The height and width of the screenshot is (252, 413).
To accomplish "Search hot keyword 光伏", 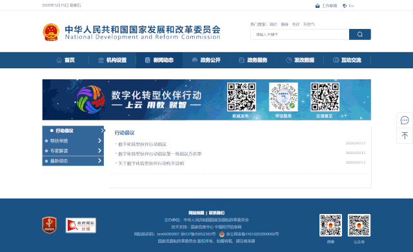I will click(x=296, y=24).
